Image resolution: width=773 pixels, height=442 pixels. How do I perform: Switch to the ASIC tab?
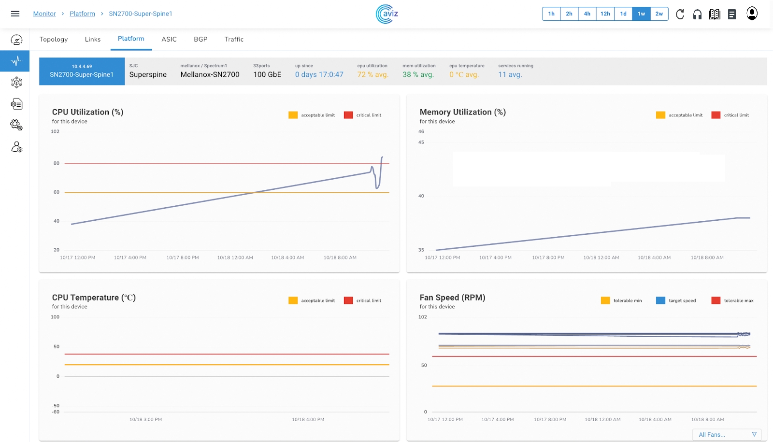click(169, 39)
